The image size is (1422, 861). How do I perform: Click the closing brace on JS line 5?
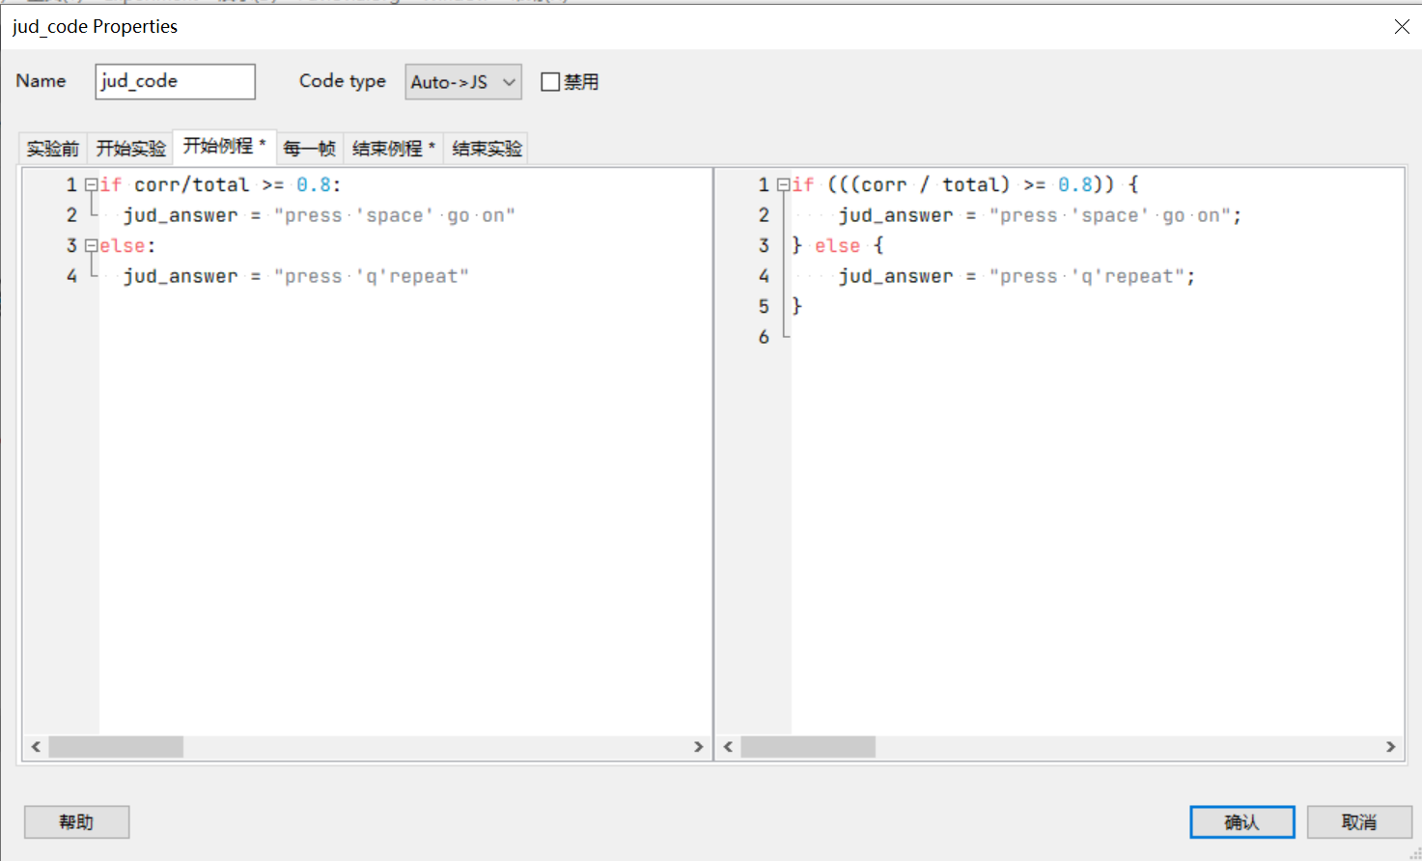[x=797, y=306]
